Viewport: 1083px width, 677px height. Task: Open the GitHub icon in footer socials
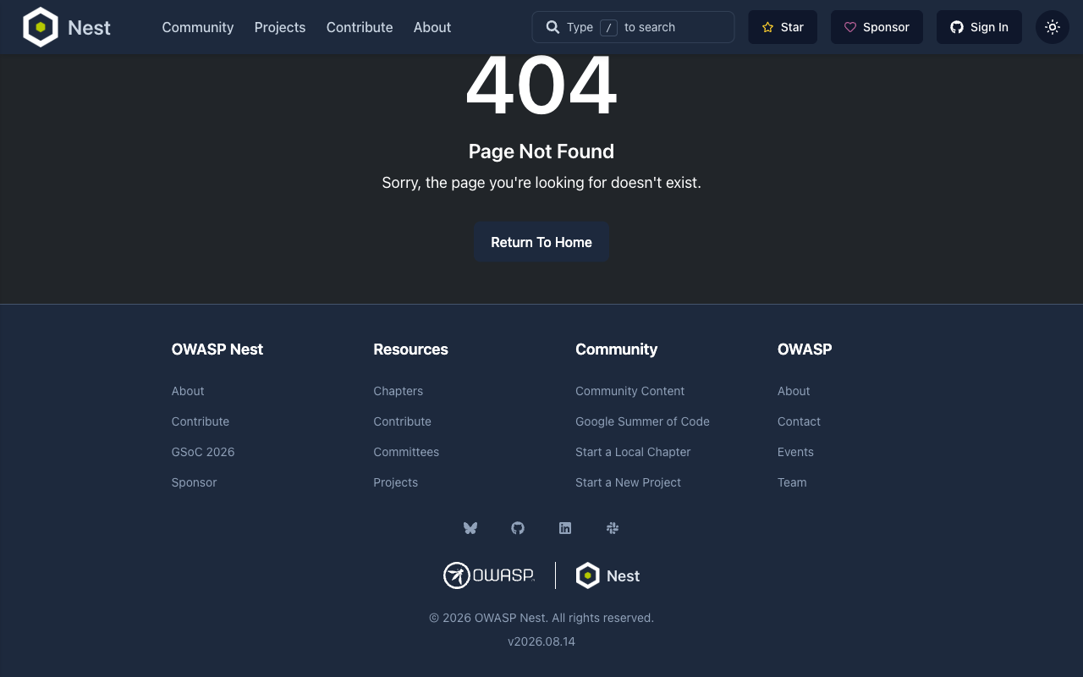point(518,528)
